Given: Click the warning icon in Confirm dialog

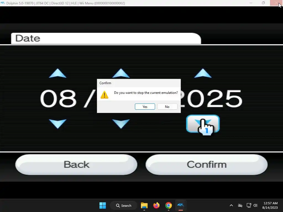Looking at the screenshot, I should pos(104,95).
